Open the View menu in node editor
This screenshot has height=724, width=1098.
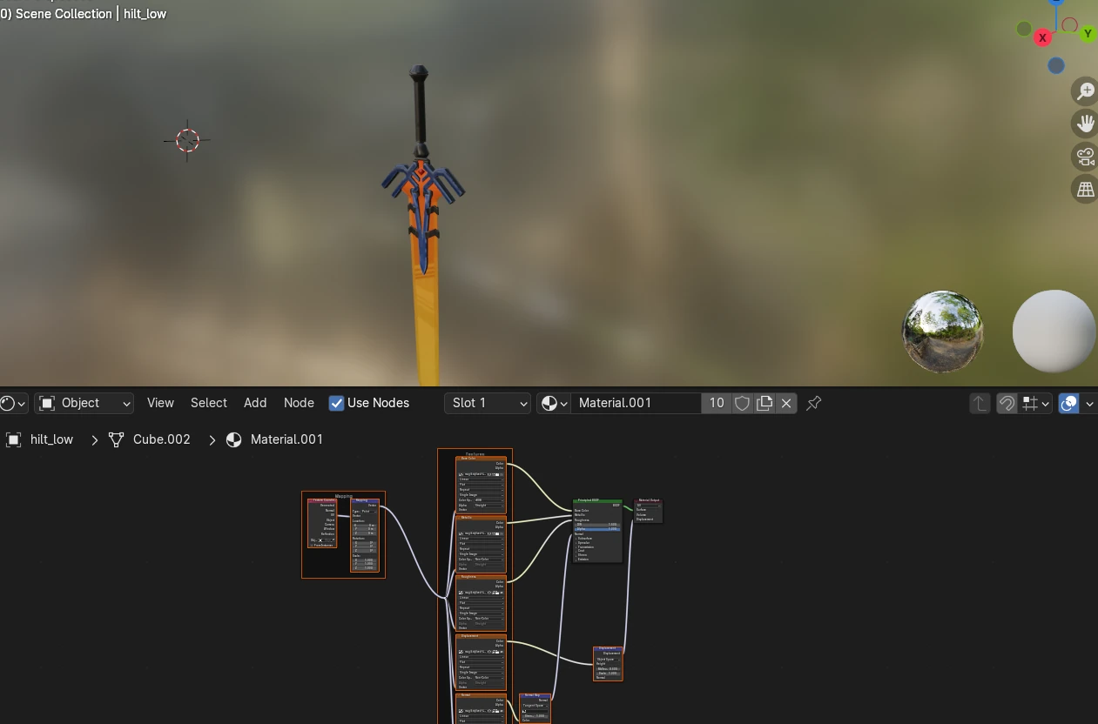160,403
